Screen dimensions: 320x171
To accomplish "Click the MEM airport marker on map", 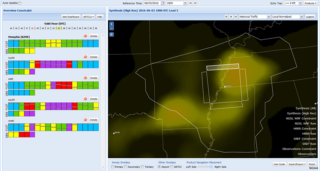I will 225,87.
